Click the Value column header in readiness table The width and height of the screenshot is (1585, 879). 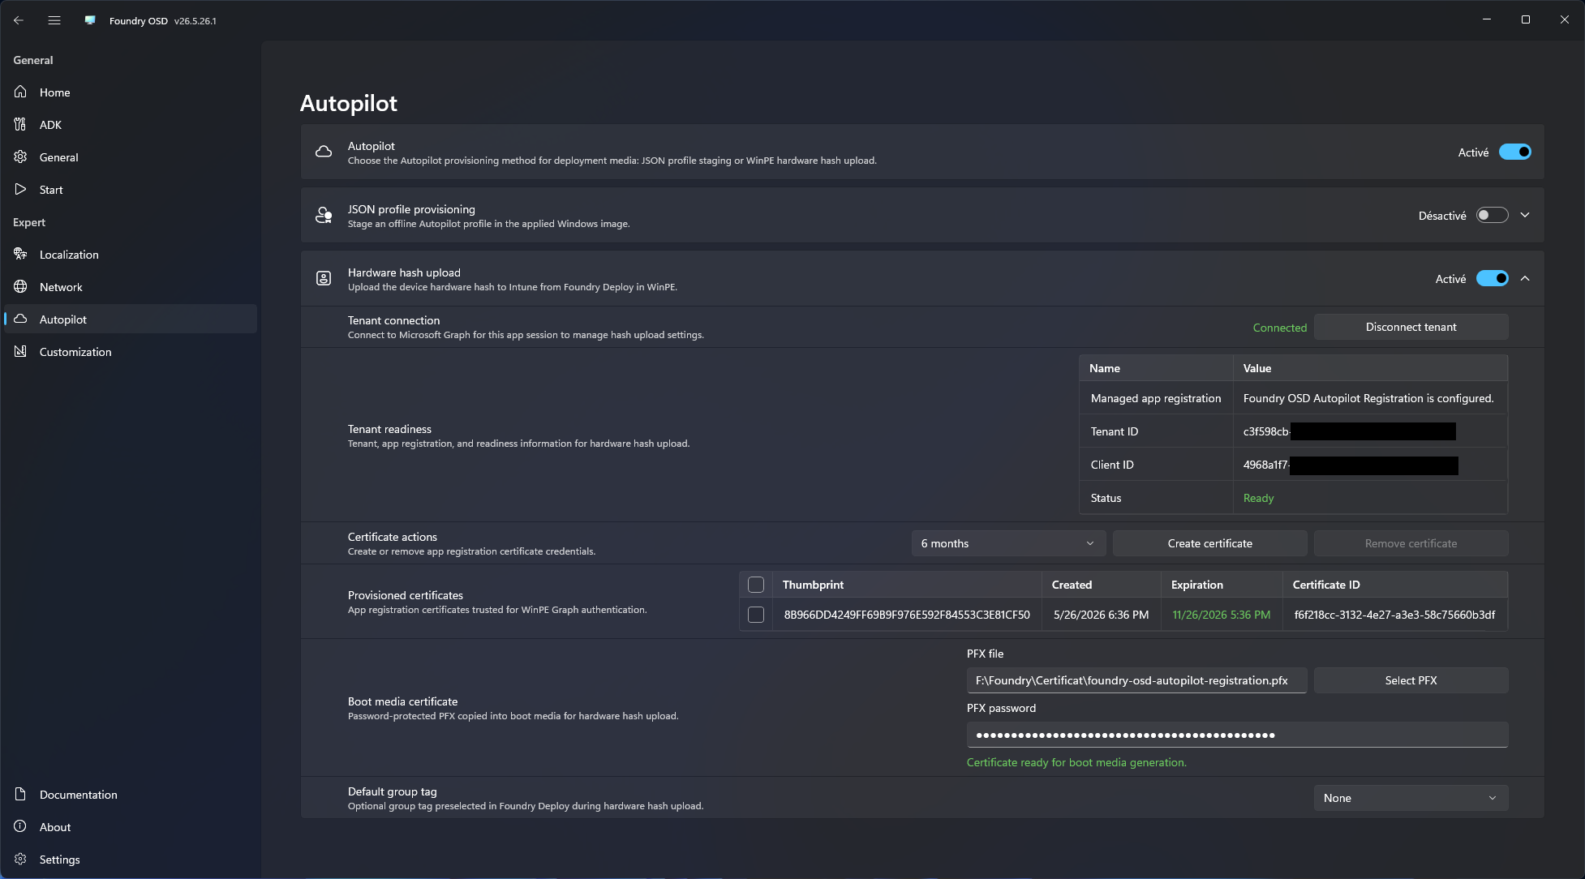[x=1370, y=368]
